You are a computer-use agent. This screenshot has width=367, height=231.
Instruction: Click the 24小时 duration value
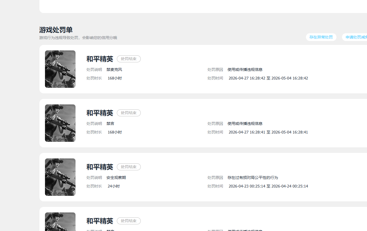(114, 186)
